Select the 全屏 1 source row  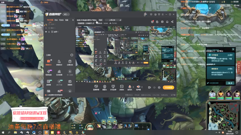pyautogui.click(x=59, y=32)
